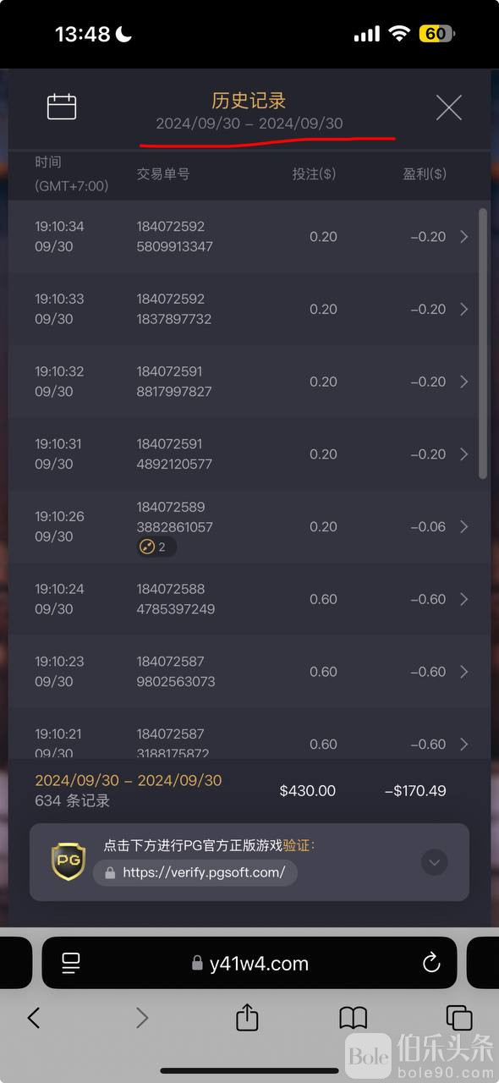Open details chevron of the 19:10:31 record
This screenshot has width=499, height=1083.
(x=463, y=454)
